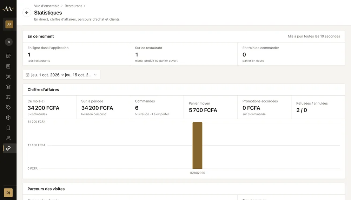Click 'Sur ce restaurant' stat card

tap(184, 54)
